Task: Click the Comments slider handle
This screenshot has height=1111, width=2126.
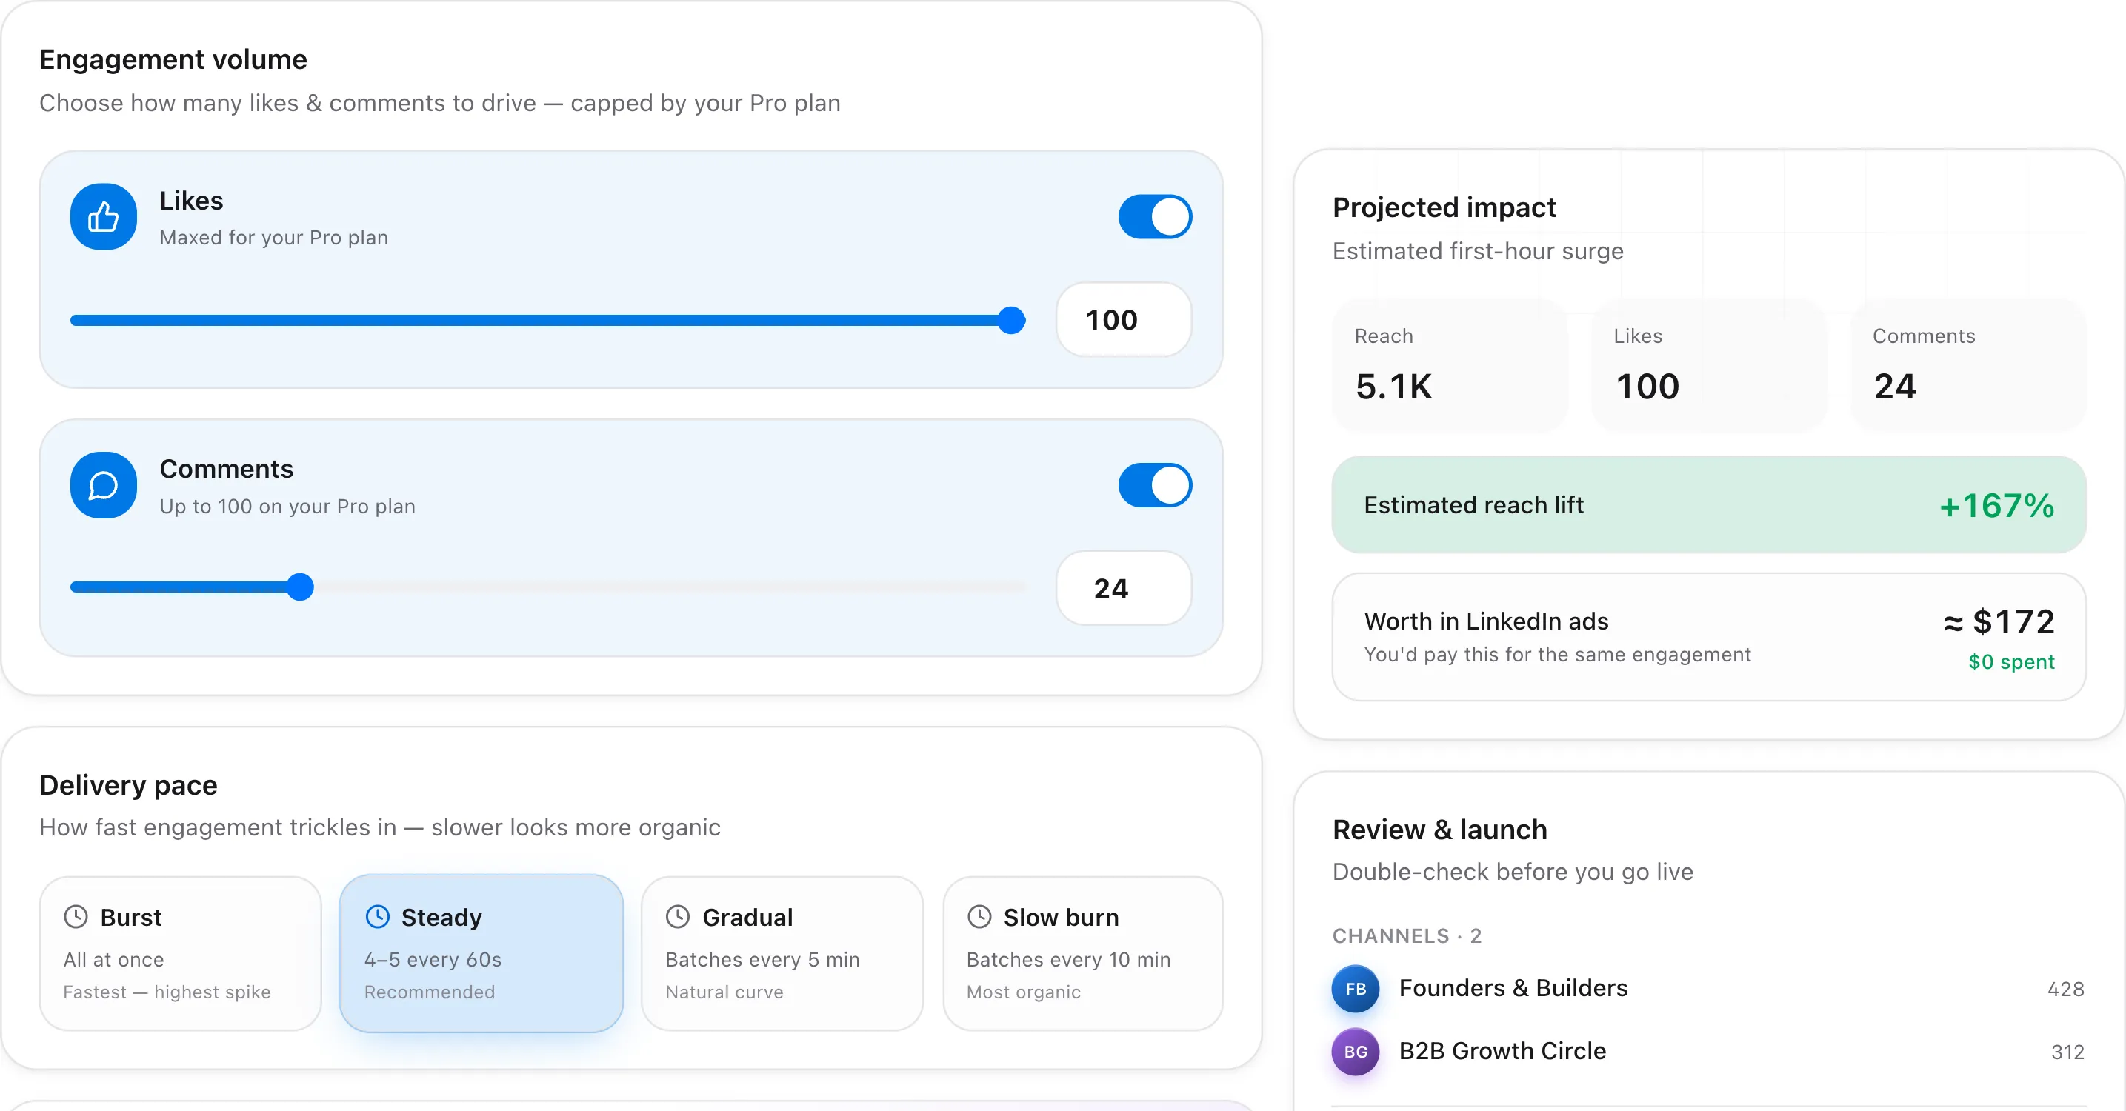Action: pyautogui.click(x=301, y=587)
